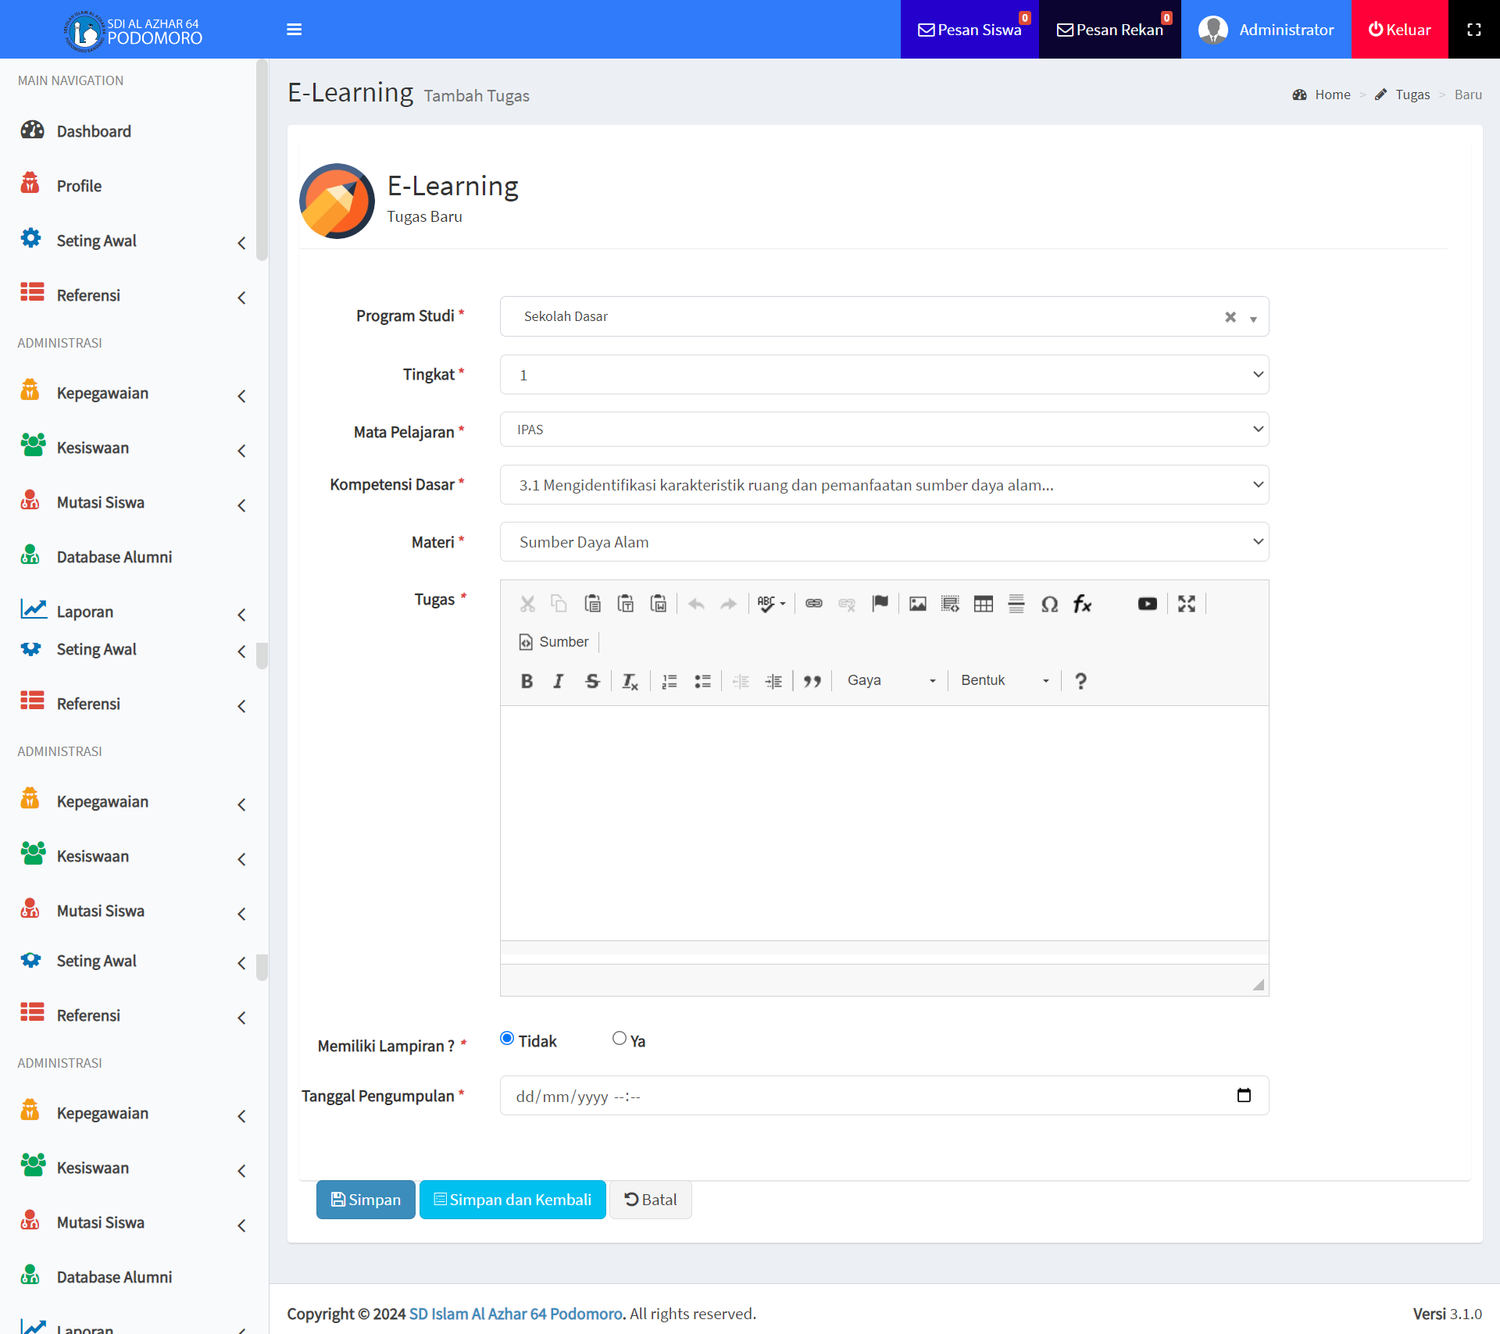Insert an image via the editor toolbar

pos(917,604)
